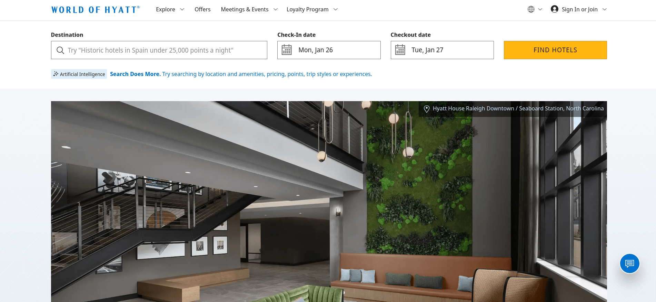The height and width of the screenshot is (302, 656).
Task: Click the Checkout date calendar icon
Action: [400, 50]
